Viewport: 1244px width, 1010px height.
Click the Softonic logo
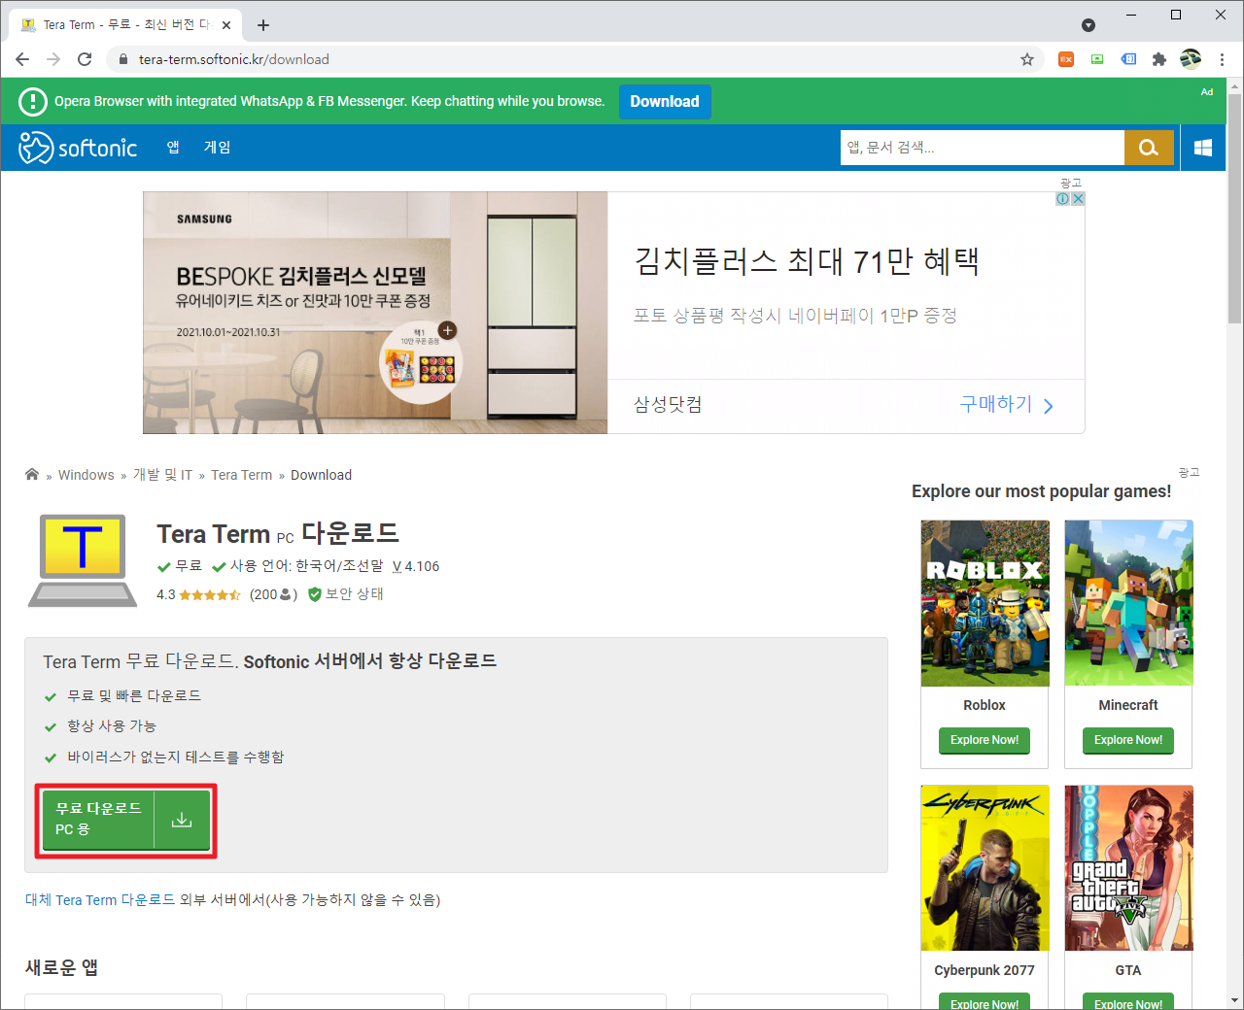click(78, 148)
